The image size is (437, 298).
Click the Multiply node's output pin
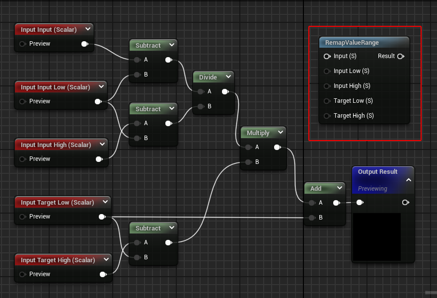(x=277, y=147)
